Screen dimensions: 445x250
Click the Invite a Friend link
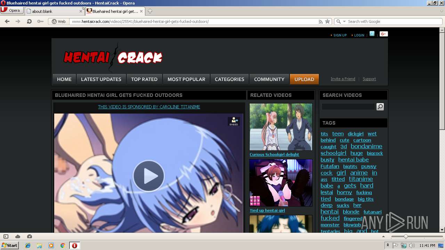tap(343, 79)
